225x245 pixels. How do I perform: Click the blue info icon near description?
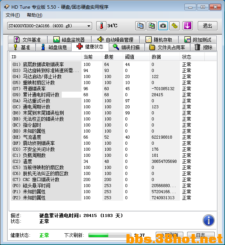pyautogui.click(x=209, y=220)
